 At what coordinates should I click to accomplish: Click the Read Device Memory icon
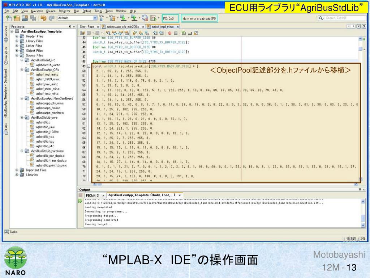[x=134, y=18]
